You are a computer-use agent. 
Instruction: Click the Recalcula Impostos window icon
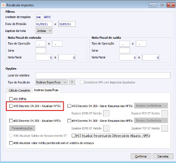tap(3, 5)
